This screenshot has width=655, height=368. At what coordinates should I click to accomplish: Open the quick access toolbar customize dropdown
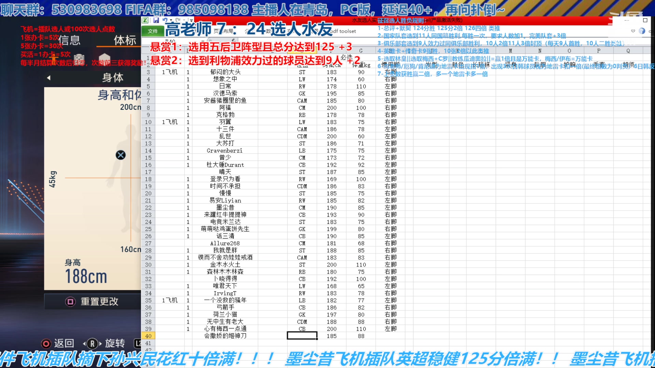[191, 20]
